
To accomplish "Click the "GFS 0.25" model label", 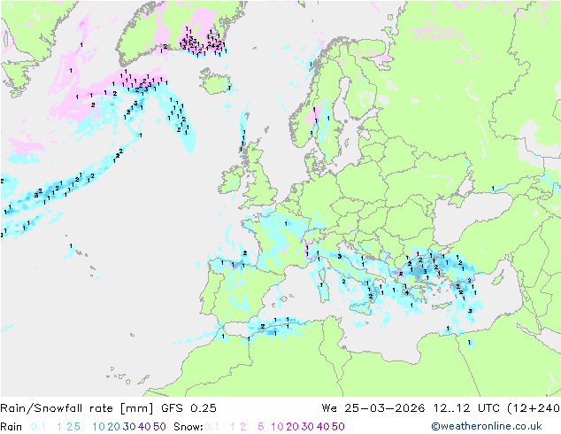I will tap(188, 407).
